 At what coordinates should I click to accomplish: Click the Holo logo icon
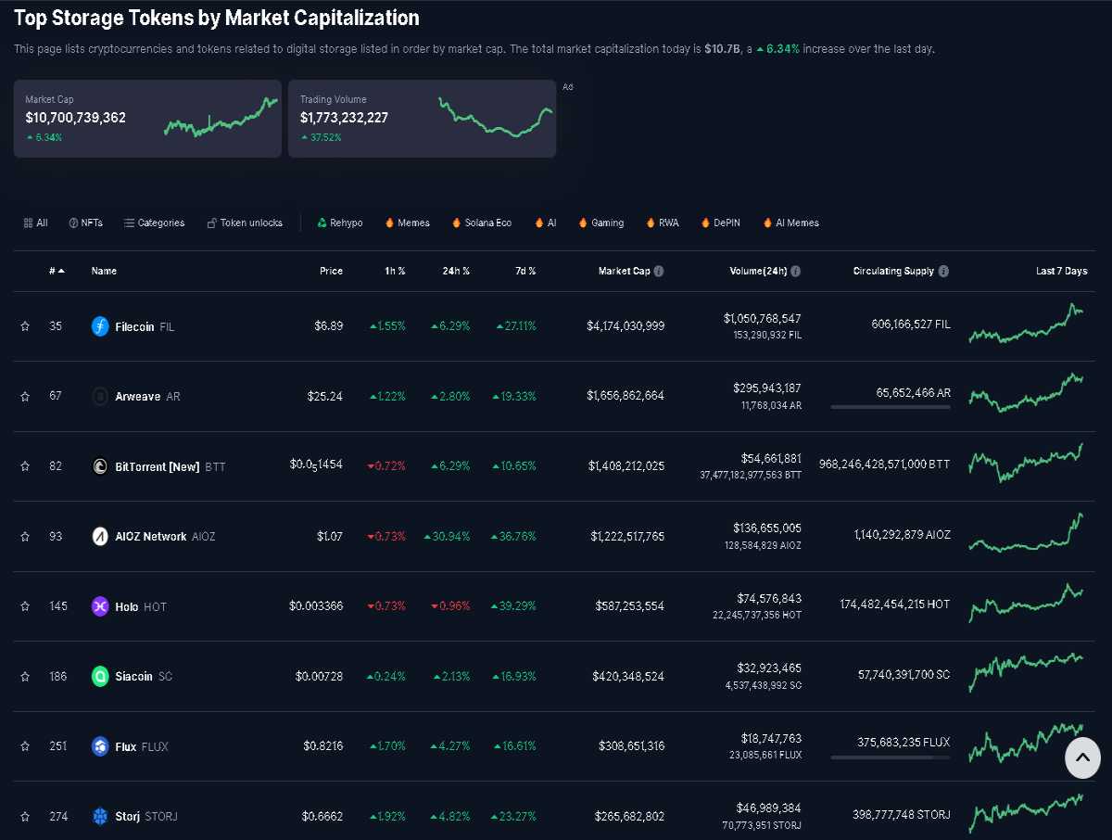coord(100,606)
